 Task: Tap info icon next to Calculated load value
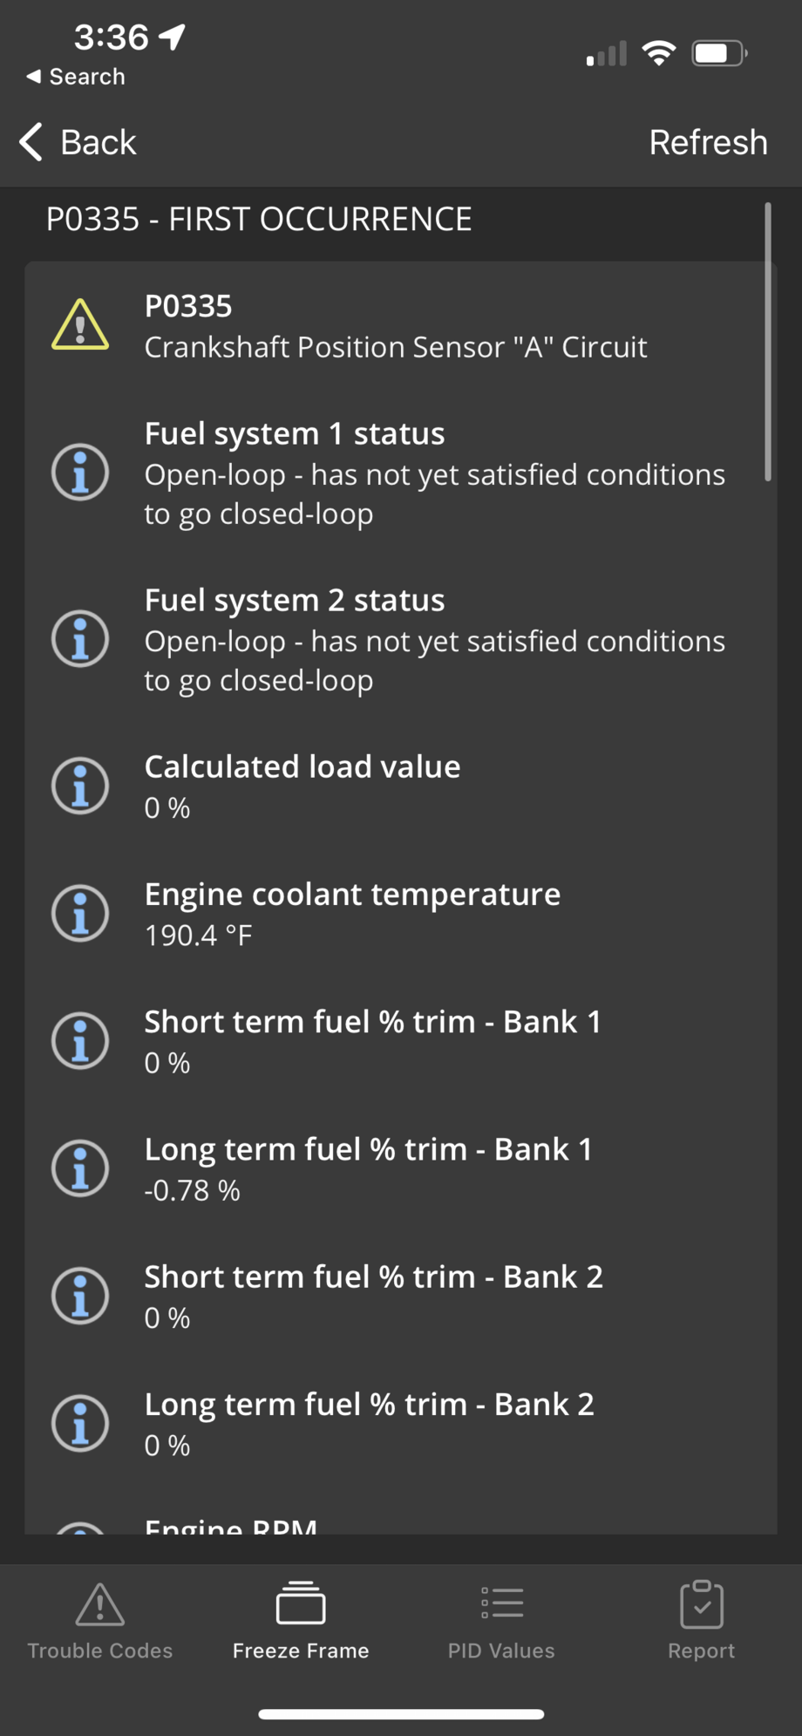(80, 786)
